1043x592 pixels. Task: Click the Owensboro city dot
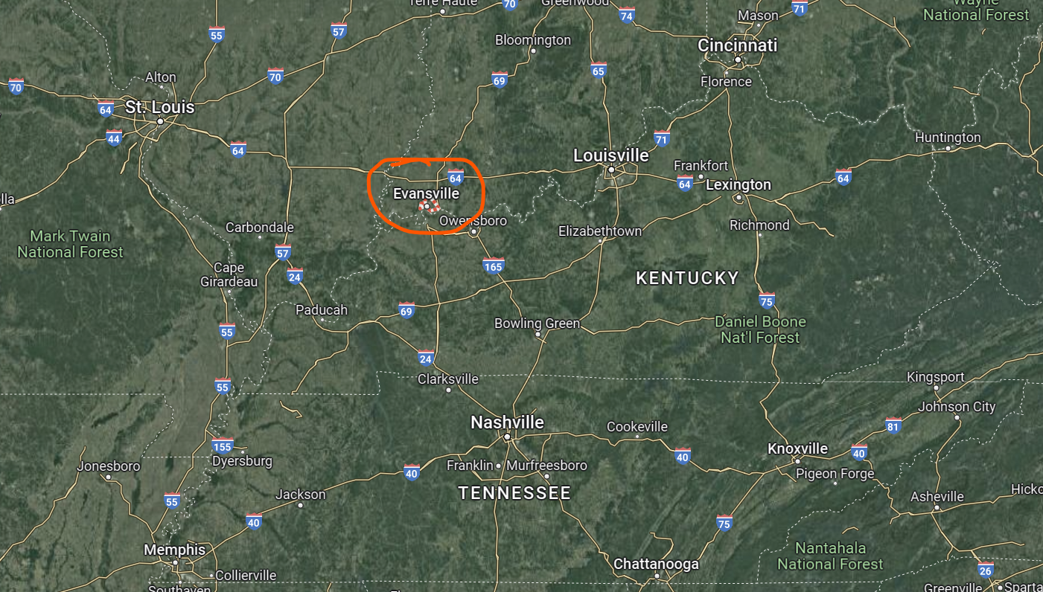pos(473,231)
